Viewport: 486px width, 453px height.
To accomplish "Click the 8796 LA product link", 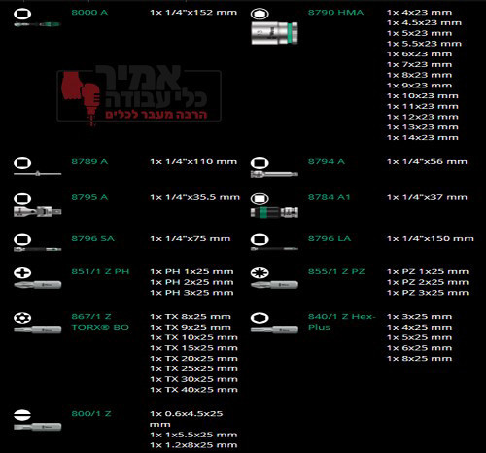I will pos(330,239).
